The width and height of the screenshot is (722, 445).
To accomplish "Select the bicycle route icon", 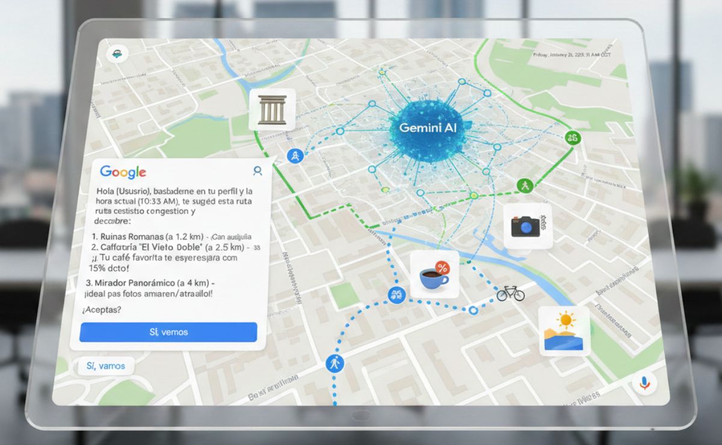I will tap(510, 294).
